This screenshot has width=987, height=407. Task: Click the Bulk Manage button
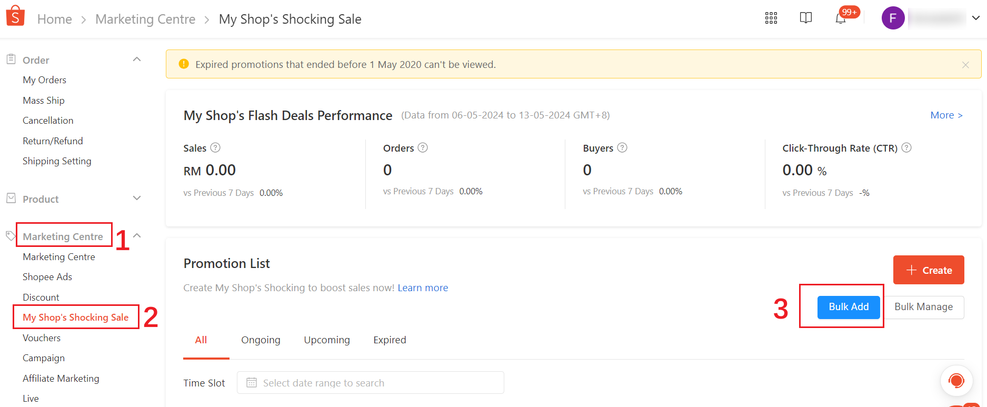pos(923,307)
